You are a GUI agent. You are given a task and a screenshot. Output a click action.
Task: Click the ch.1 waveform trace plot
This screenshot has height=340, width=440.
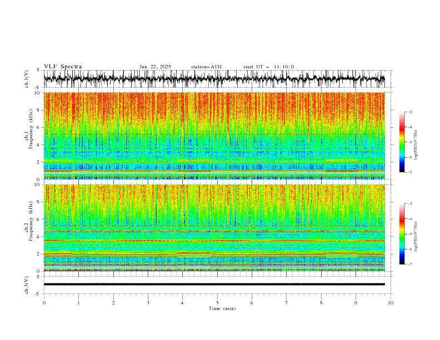(214, 79)
